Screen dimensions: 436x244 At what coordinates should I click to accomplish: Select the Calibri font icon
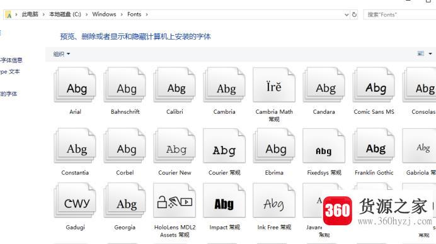175,85
